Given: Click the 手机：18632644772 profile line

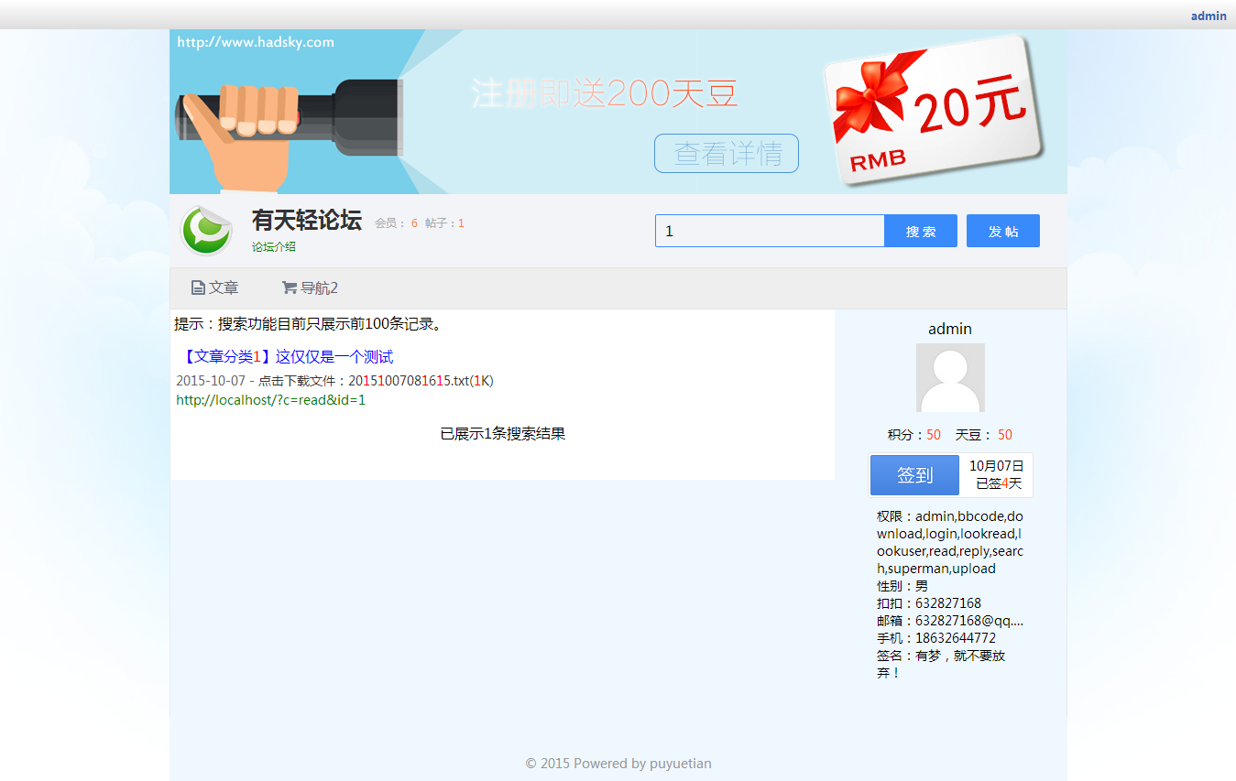Looking at the screenshot, I should tap(936, 638).
